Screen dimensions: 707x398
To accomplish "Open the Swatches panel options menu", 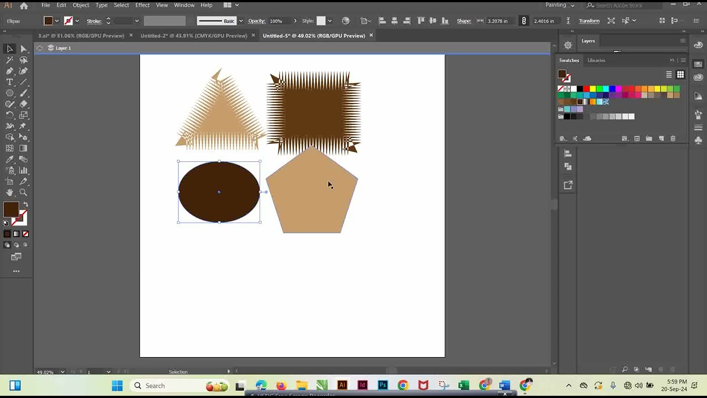I will click(x=683, y=60).
